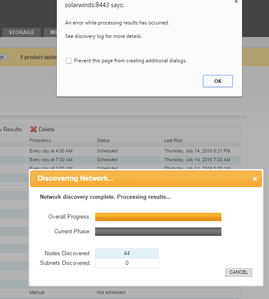Click 'Network discovery complete. Processing results...' text

click(105, 197)
